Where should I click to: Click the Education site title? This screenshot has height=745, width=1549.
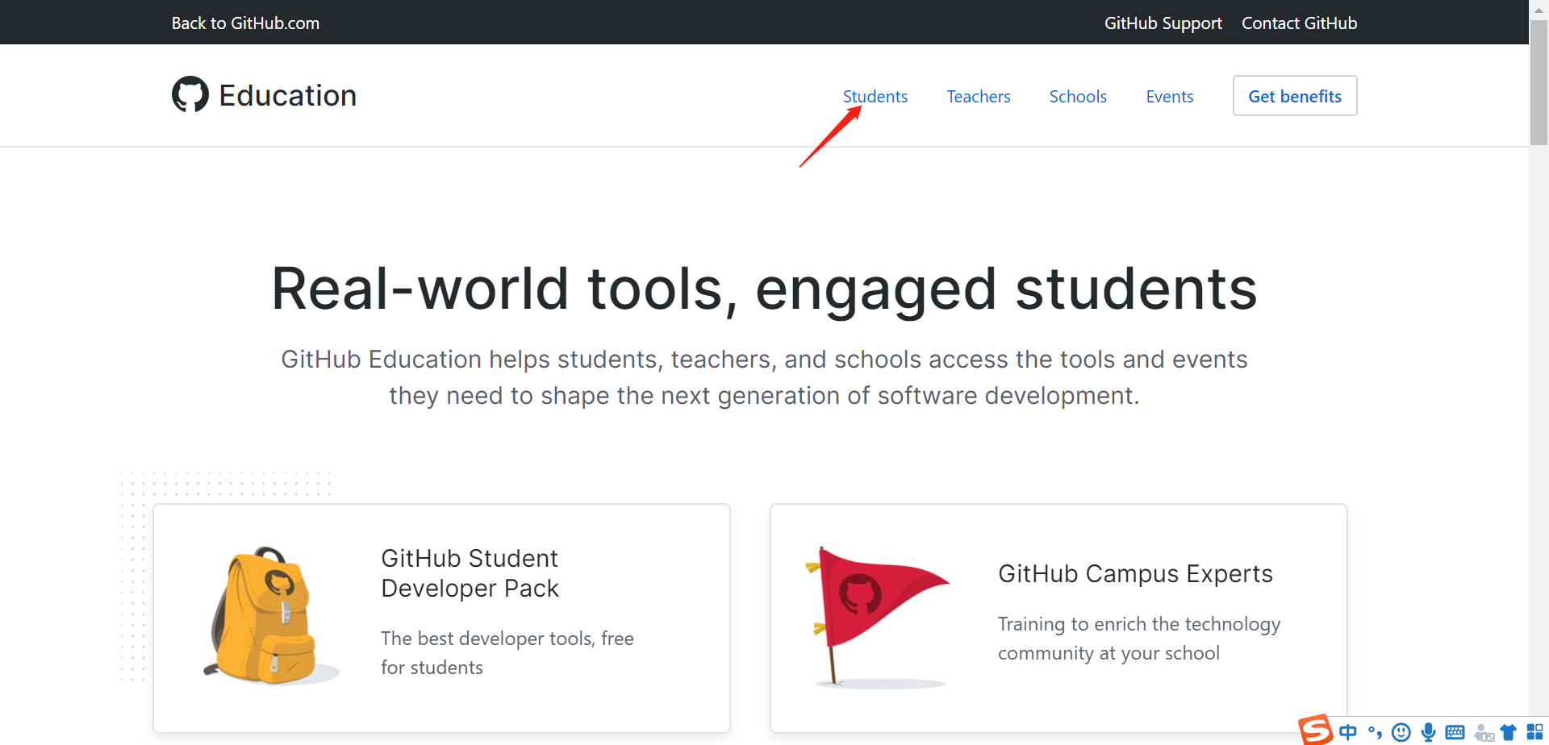click(288, 95)
